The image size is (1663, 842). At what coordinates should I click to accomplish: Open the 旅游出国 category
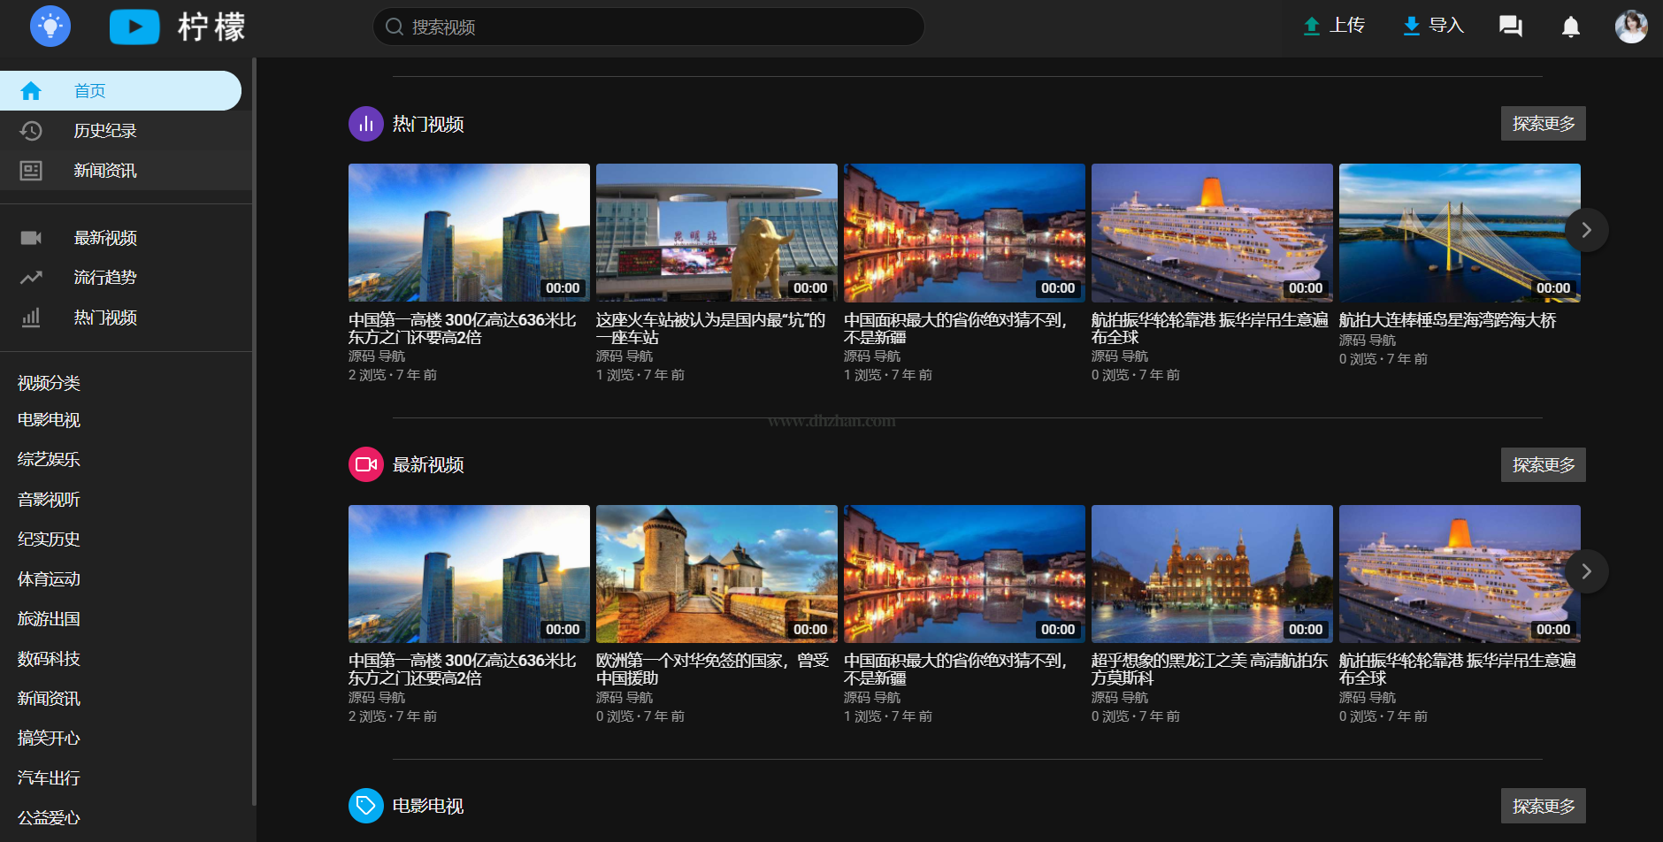click(50, 619)
